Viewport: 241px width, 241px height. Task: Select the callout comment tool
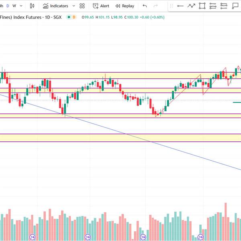235,6
